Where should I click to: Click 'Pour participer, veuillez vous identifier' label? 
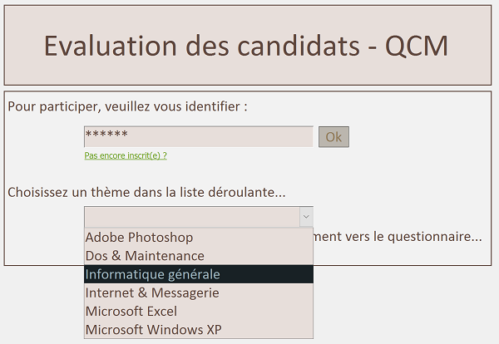(127, 107)
